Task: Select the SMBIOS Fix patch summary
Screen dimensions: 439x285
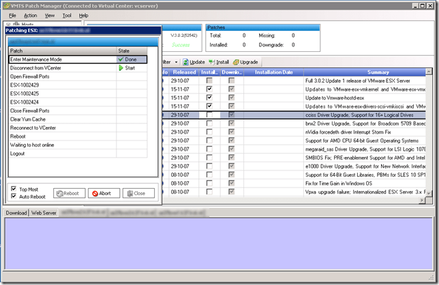Action: pyautogui.click(x=365, y=157)
